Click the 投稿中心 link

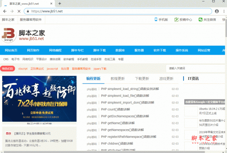pyautogui.click(x=186, y=20)
